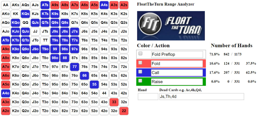Enable the red Fold action checkbox
The height and width of the screenshot is (118, 258).
coord(140,63)
